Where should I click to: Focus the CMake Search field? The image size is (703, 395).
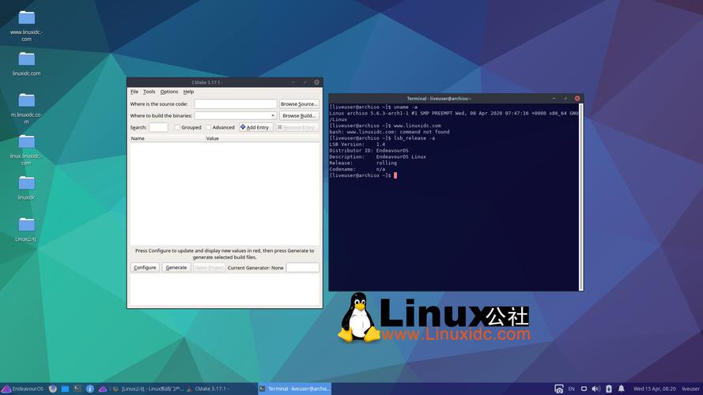(x=158, y=127)
